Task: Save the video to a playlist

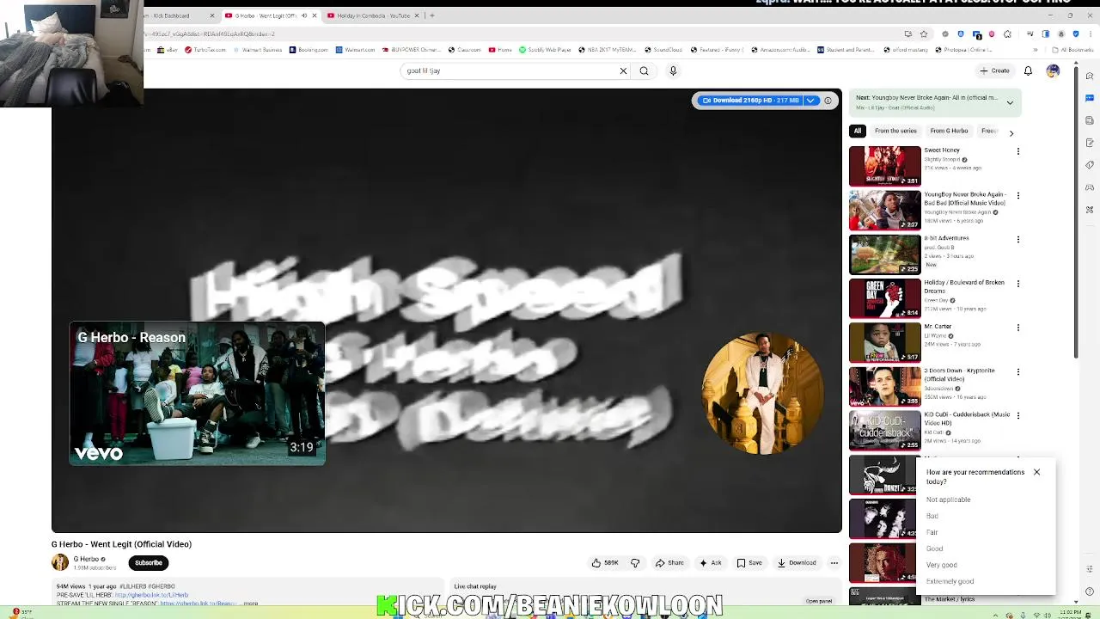Action: pos(749,563)
